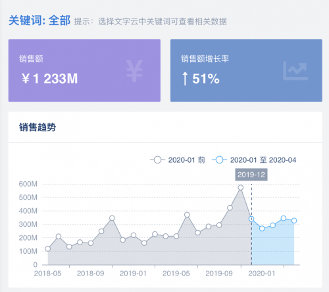Image resolution: width=329 pixels, height=292 pixels.
Task: Click the 100M y-axis label
Action: [x=28, y=251]
